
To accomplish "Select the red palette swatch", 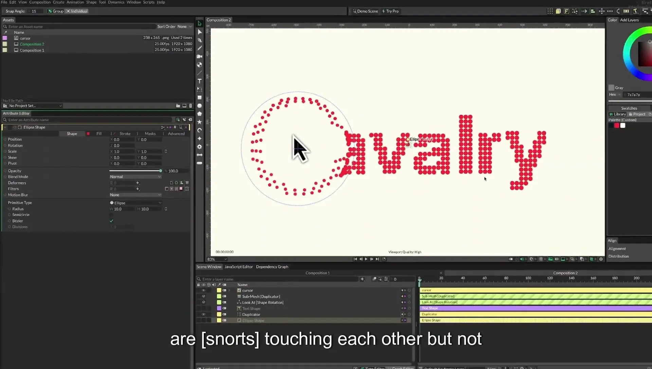I will point(617,125).
